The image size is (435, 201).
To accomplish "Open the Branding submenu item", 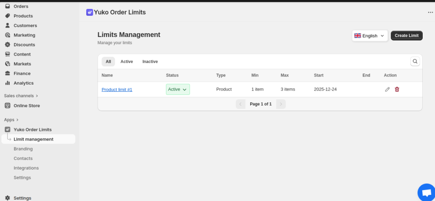I will (x=23, y=149).
